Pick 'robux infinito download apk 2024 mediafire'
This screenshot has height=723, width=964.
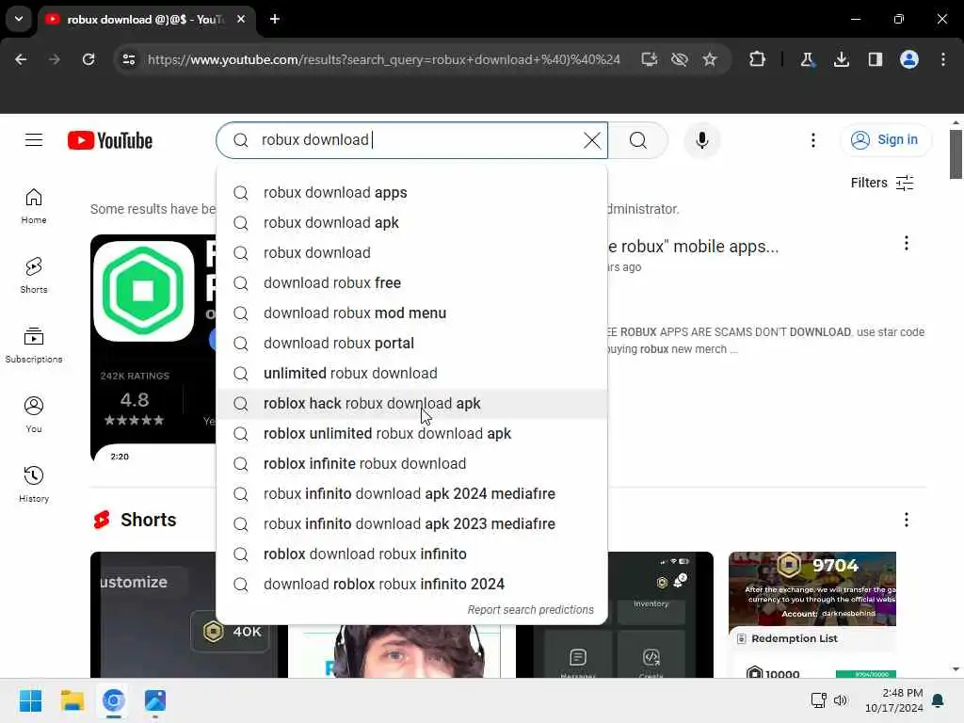click(412, 493)
